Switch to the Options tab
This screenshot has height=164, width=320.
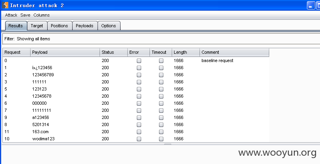tap(109, 26)
